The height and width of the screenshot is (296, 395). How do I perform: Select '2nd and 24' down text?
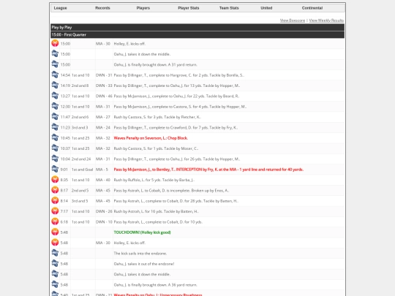point(81,159)
